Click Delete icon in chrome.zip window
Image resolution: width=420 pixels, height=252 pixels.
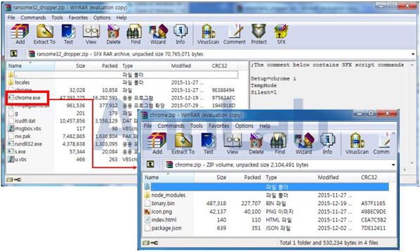coord(256,143)
